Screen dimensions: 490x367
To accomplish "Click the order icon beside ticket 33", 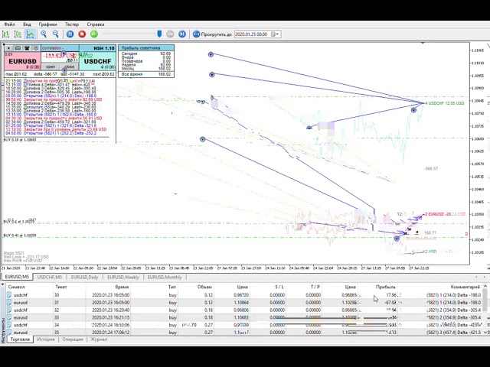I will point(9,317).
